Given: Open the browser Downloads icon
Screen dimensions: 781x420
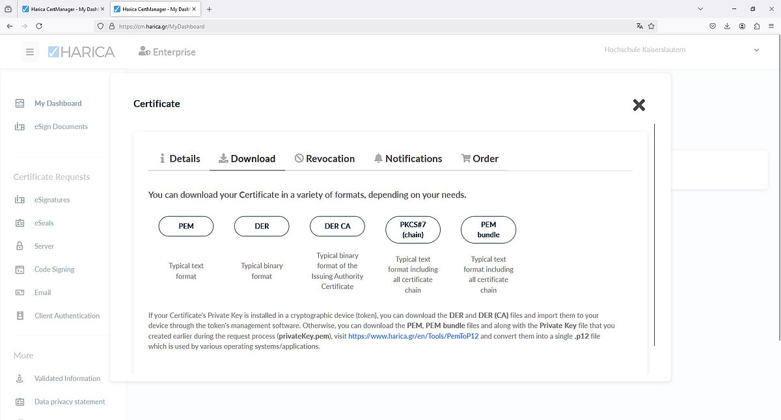Looking at the screenshot, I should click(727, 26).
